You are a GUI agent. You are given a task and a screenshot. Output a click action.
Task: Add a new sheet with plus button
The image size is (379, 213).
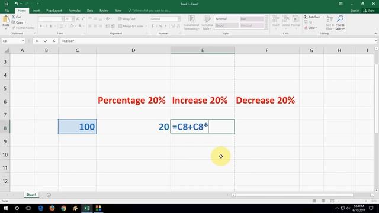click(x=49, y=195)
